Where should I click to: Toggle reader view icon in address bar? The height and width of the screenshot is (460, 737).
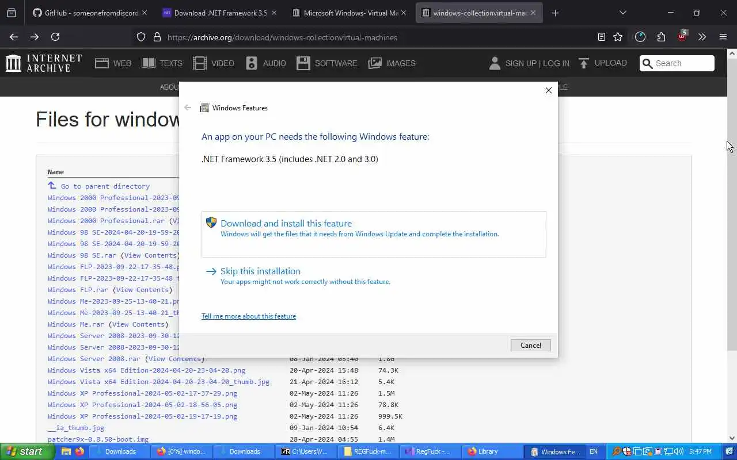[602, 37]
